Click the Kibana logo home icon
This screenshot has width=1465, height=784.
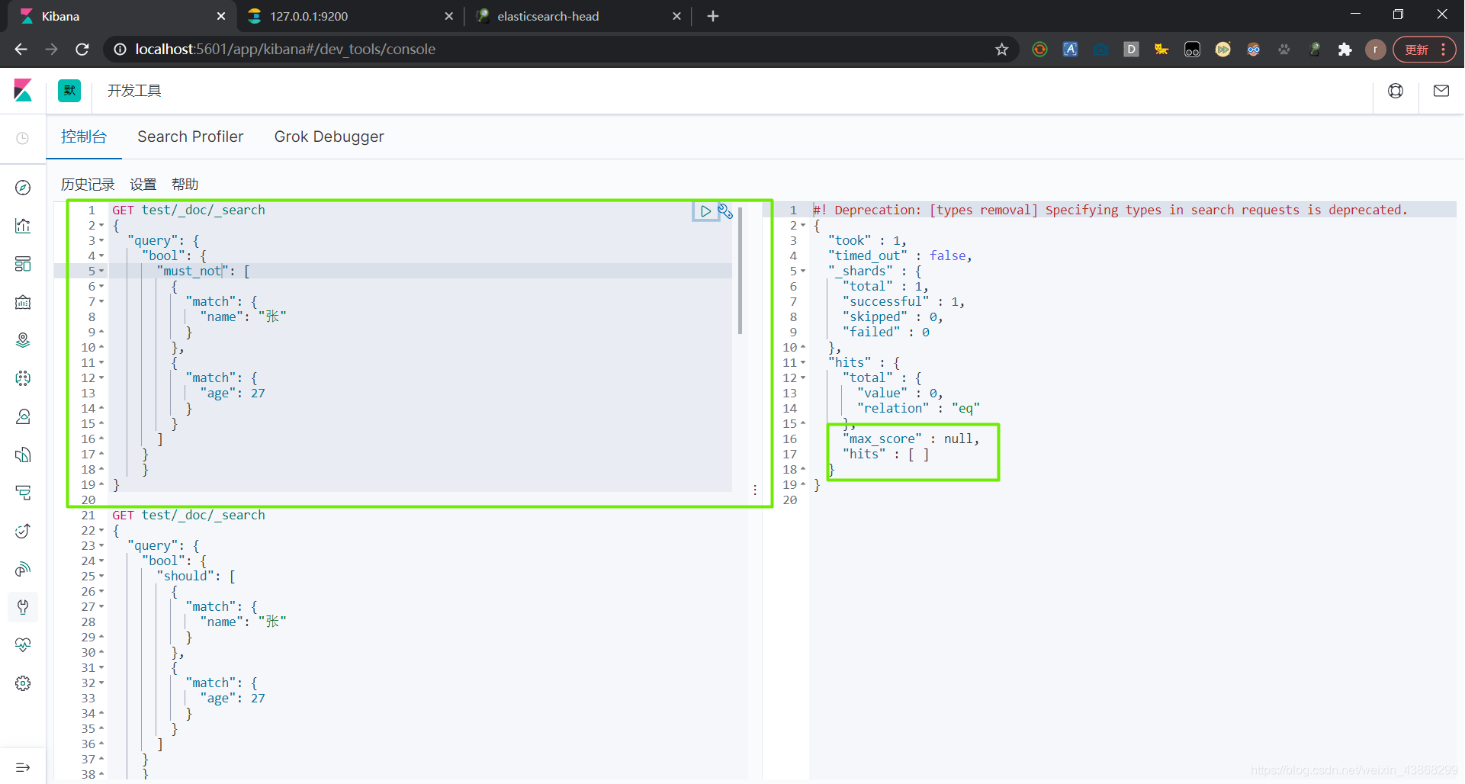23,91
